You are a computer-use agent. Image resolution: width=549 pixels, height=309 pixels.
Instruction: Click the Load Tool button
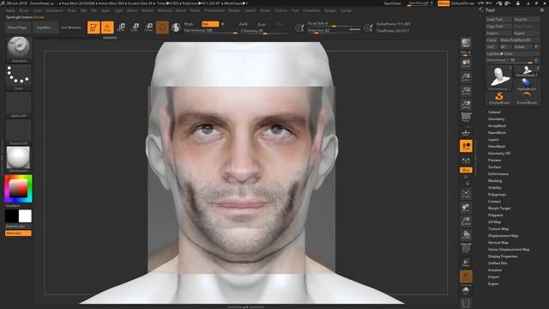click(498, 19)
